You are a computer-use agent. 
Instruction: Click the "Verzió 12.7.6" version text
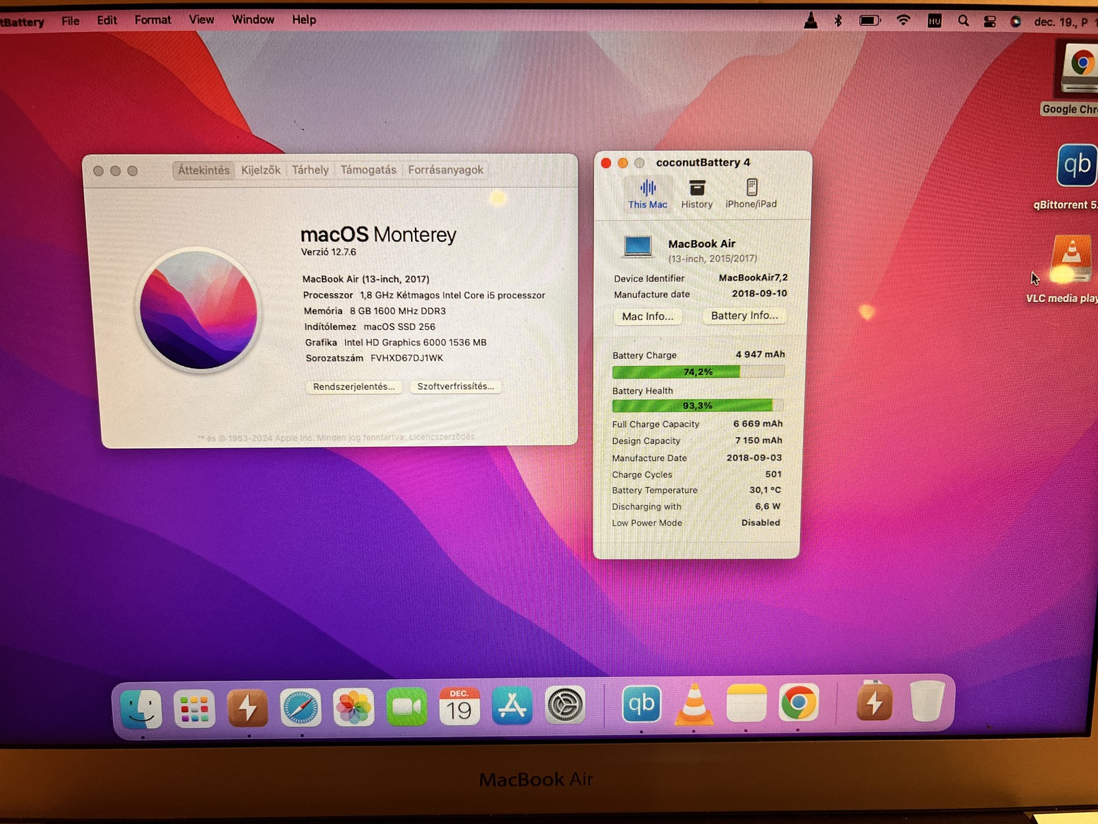pos(328,252)
